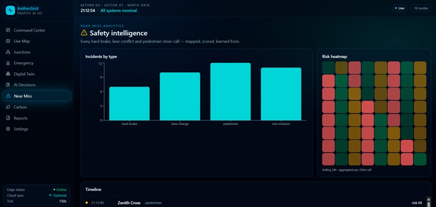Click the Digital Twin cubes icon
Screen dimensions: 436x207
8,74
